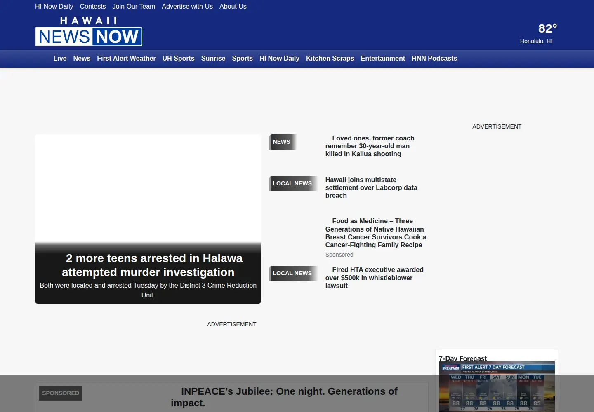Open the Labcorp data breach story
Screen dimensions: 594x412
[371, 187]
